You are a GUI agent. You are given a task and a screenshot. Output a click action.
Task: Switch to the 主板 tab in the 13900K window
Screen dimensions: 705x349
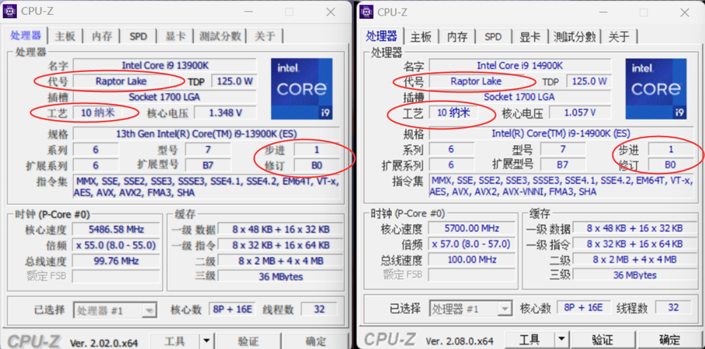(65, 36)
